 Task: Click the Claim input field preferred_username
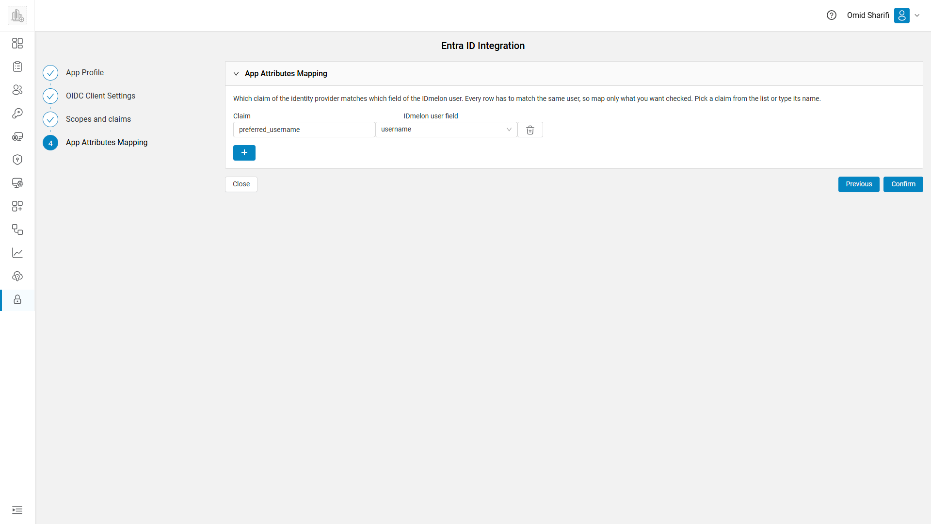[304, 130]
